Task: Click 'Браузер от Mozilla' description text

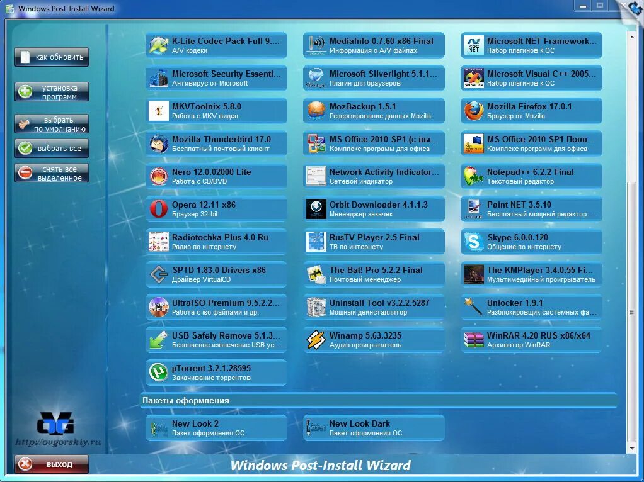Action: (516, 116)
